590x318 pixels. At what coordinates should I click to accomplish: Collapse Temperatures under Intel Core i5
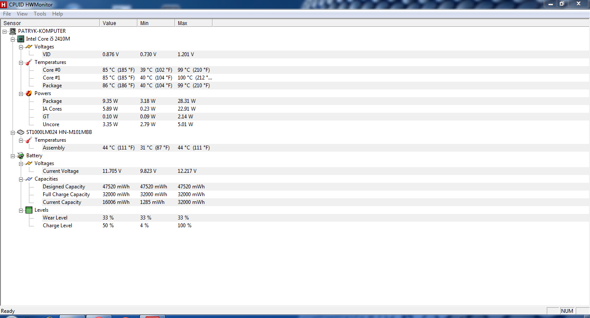(21, 62)
